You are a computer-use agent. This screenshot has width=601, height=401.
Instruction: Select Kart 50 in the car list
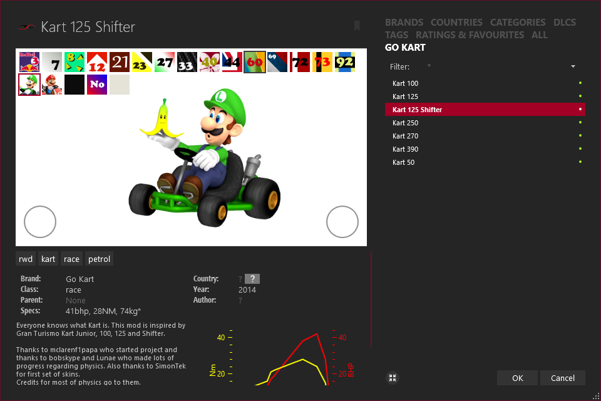point(485,162)
